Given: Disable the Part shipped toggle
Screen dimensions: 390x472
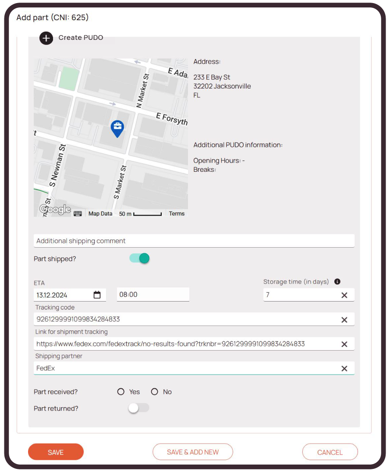Looking at the screenshot, I should point(140,259).
